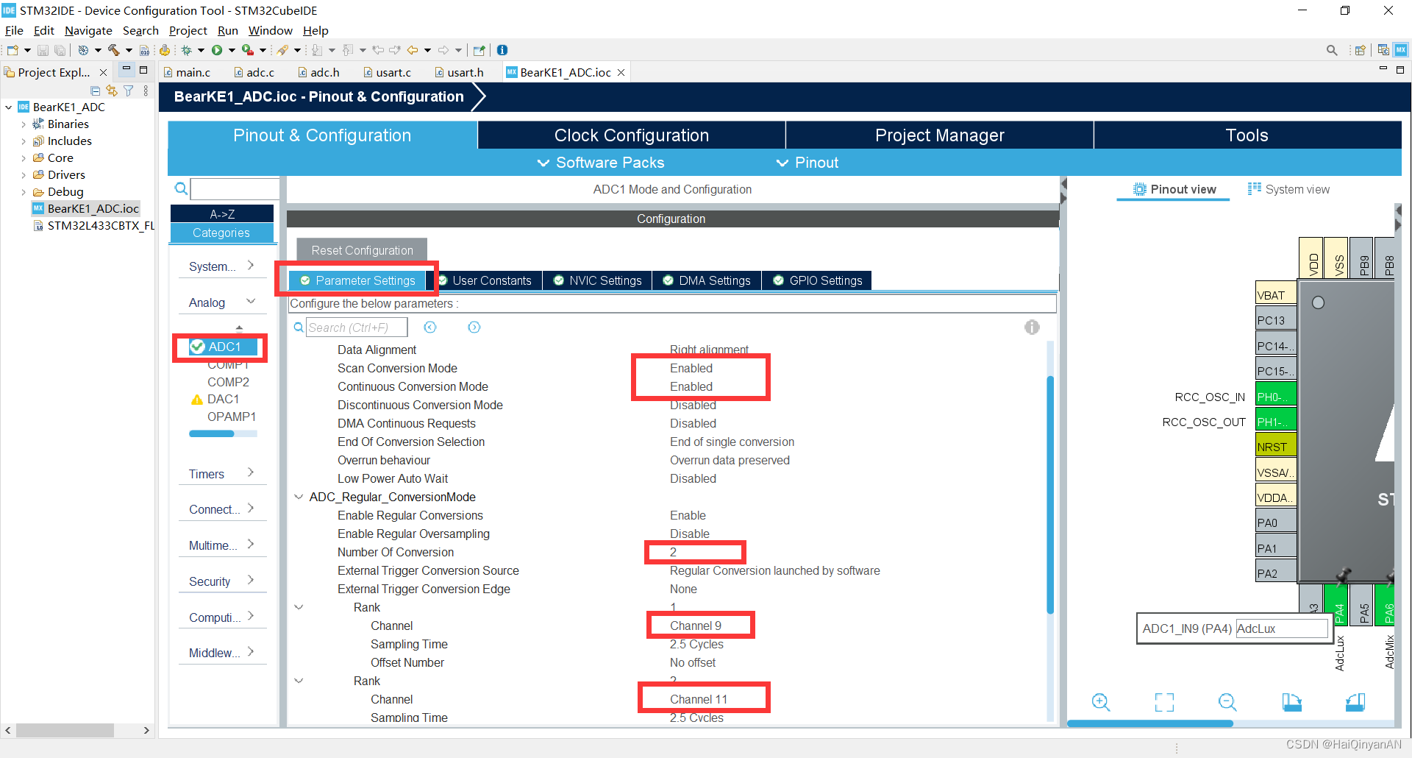Click the Build hammer icon
Image resolution: width=1412 pixels, height=758 pixels.
(113, 50)
